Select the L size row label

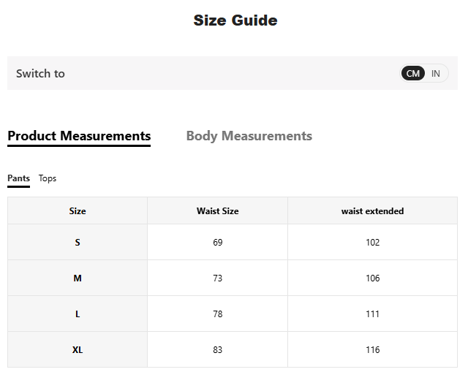click(78, 314)
